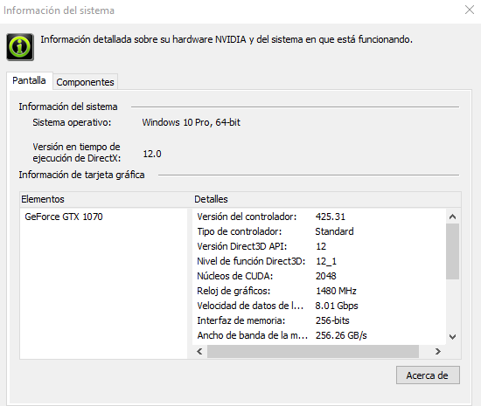The height and width of the screenshot is (406, 481).
Task: Switch to the Componentes tab
Action: point(86,82)
